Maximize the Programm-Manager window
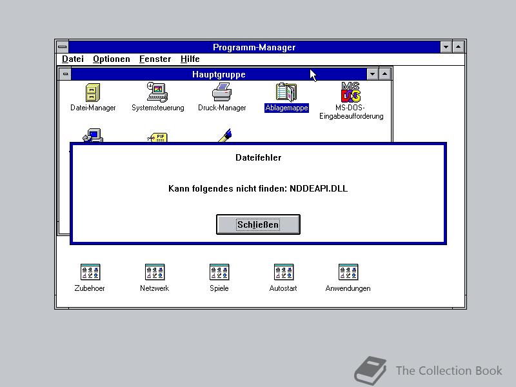Image resolution: width=516 pixels, height=387 pixels. pyautogui.click(x=459, y=47)
